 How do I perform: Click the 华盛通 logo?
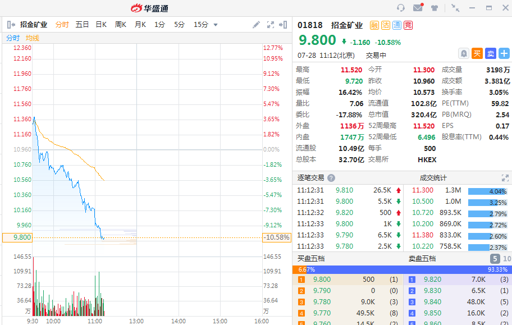[149, 8]
